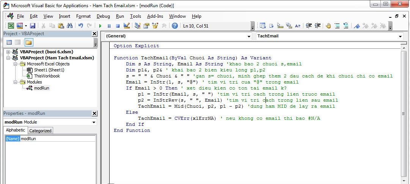The image size is (410, 184).
Task: Select the modRun module in project tree
Action: tap(41, 88)
